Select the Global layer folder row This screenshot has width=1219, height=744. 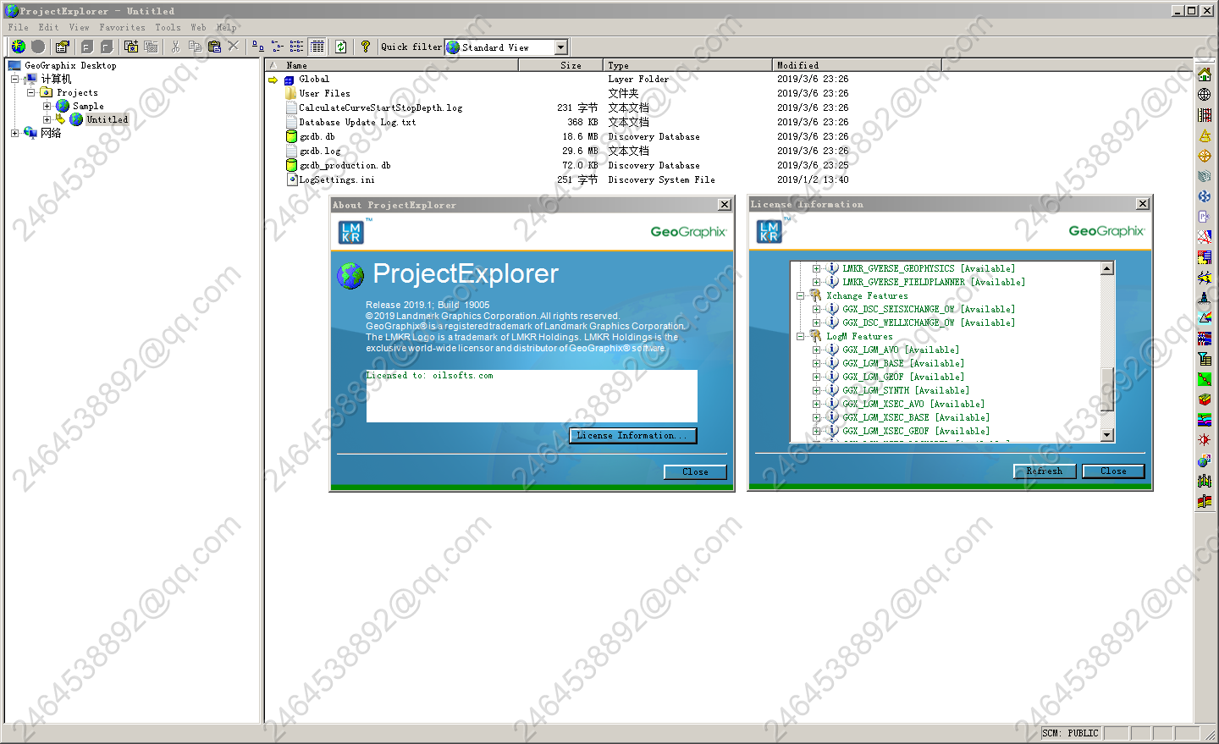pyautogui.click(x=314, y=79)
